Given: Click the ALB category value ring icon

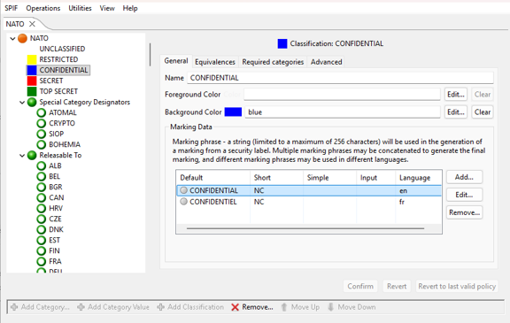Looking at the screenshot, I should [x=42, y=165].
